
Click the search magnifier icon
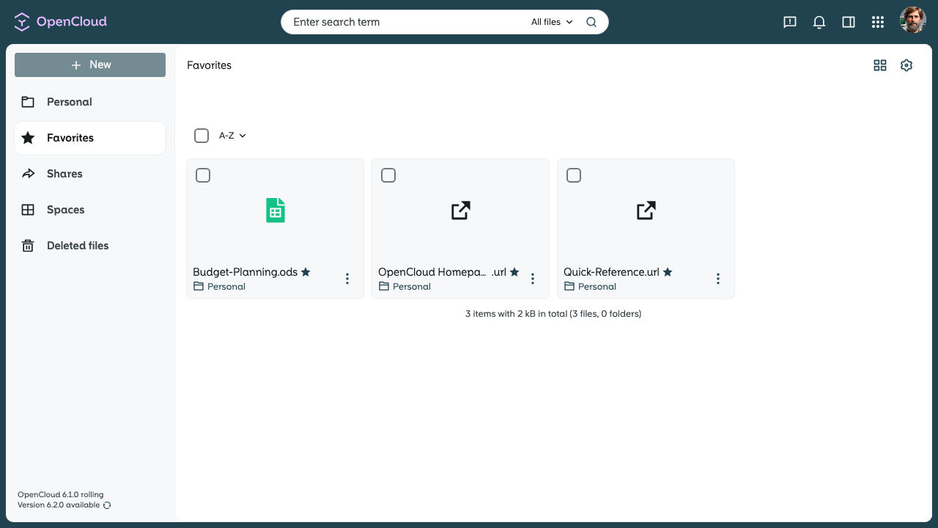point(591,22)
